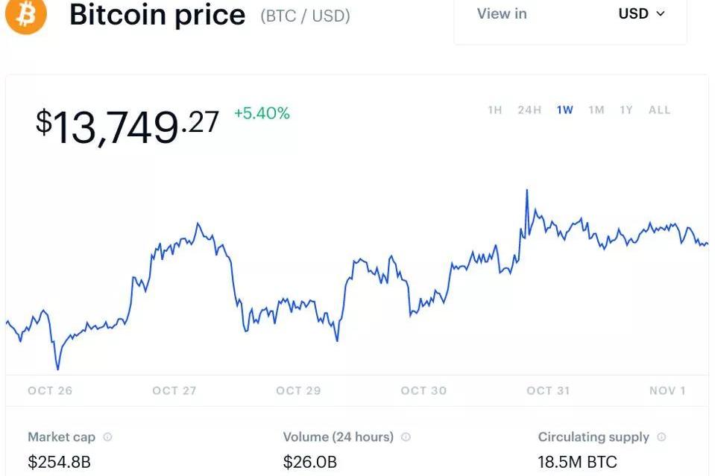The width and height of the screenshot is (715, 476).
Task: Click the Volume (24 hours) info icon
Action: (x=406, y=437)
